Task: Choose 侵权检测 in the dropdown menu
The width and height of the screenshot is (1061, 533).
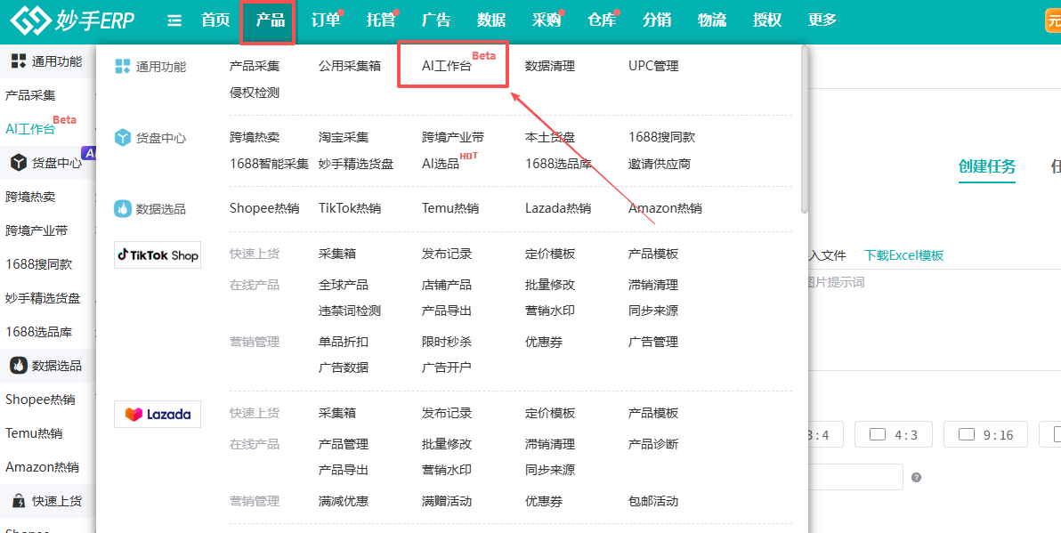Action: pos(255,93)
